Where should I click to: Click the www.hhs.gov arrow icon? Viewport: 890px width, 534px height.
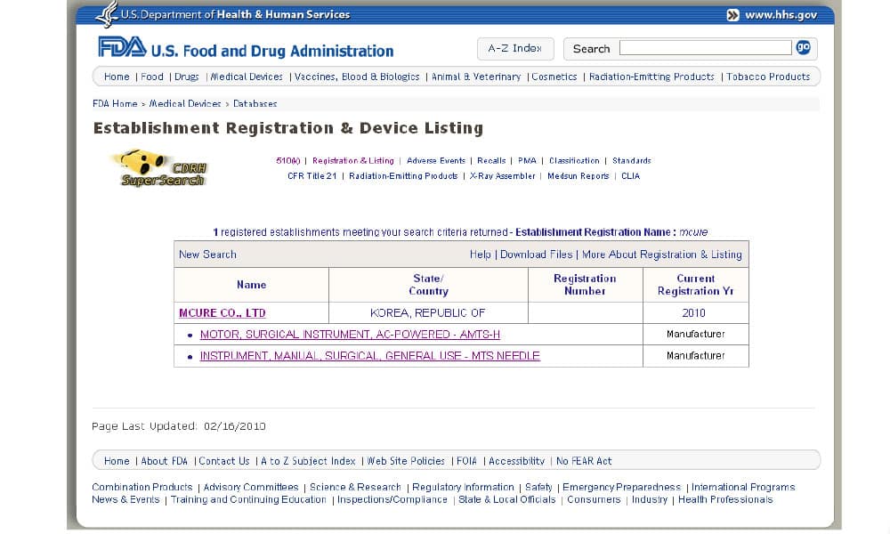click(x=732, y=15)
